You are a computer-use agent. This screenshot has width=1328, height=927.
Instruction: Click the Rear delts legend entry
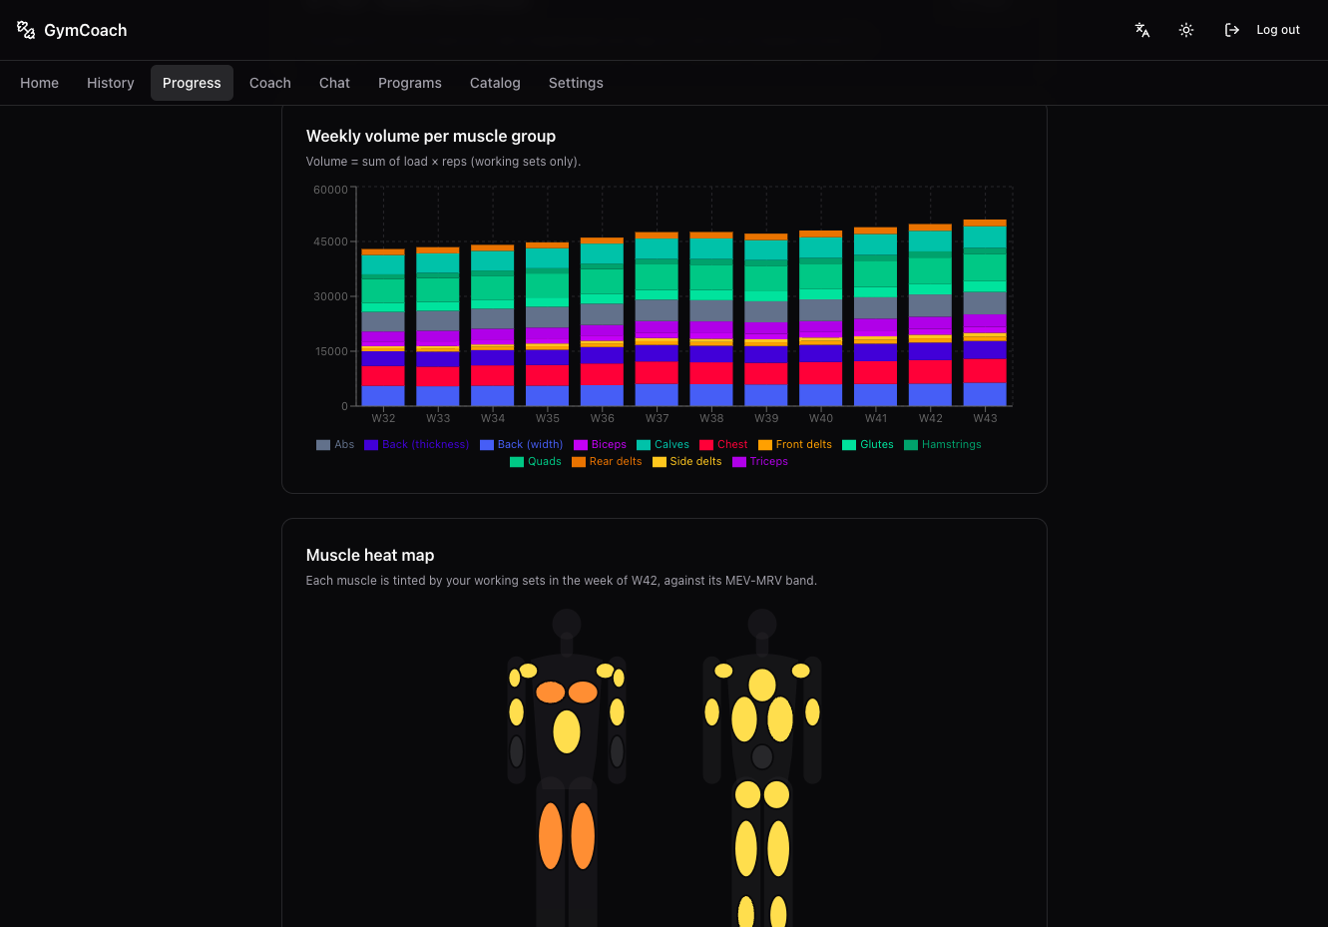click(x=607, y=462)
